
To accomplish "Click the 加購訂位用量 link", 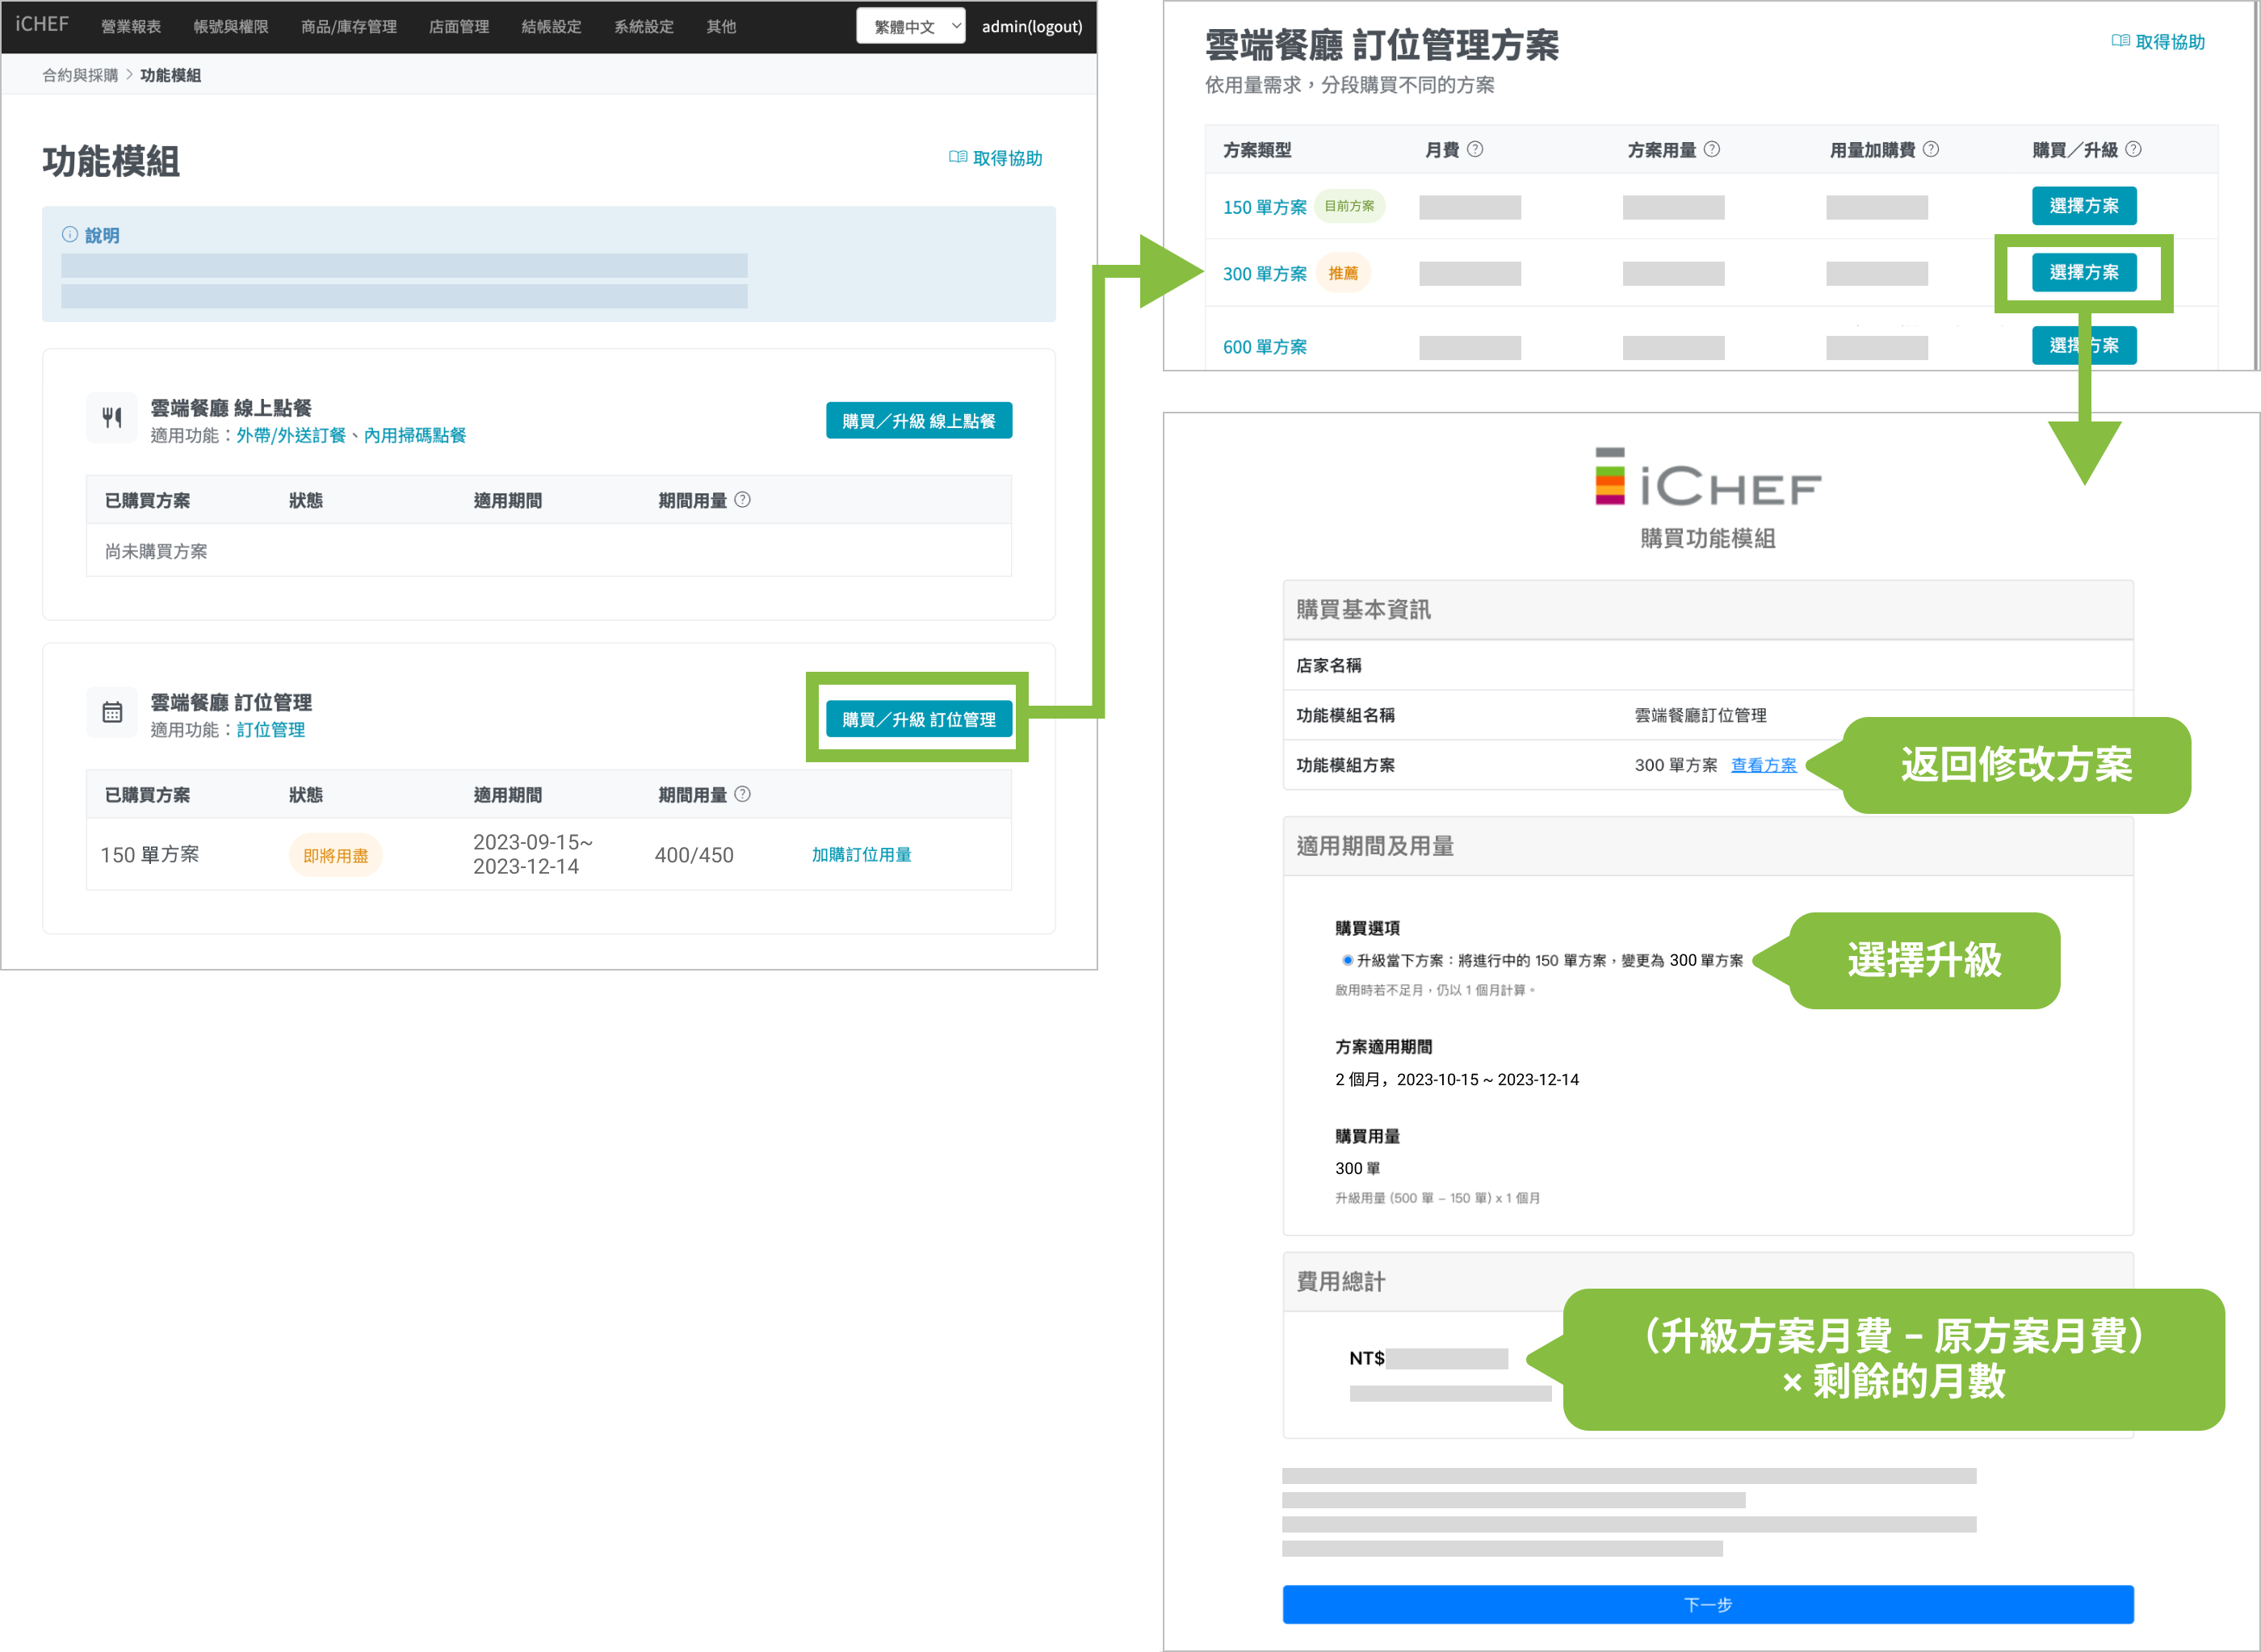I will coord(861,855).
